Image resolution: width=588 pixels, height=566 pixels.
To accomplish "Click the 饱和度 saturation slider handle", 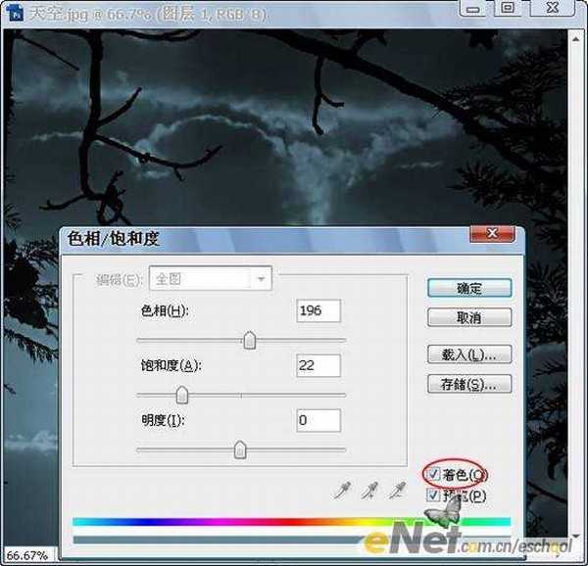I will 182,395.
